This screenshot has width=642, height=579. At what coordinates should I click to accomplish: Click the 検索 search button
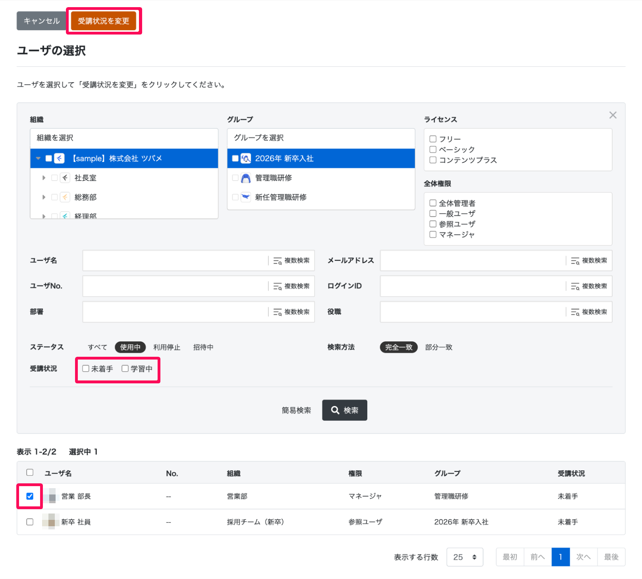(x=345, y=410)
